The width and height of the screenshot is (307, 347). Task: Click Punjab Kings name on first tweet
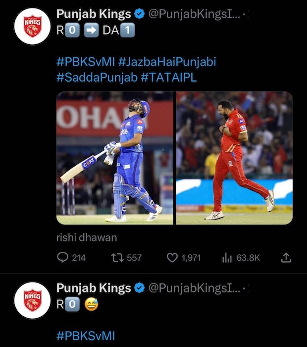(94, 14)
